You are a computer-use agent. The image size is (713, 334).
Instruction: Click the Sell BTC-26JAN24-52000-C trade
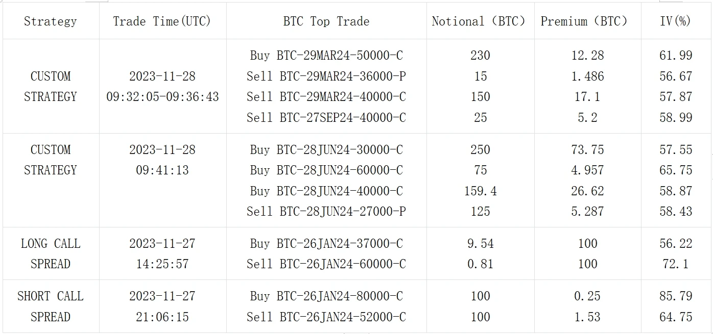pyautogui.click(x=326, y=317)
